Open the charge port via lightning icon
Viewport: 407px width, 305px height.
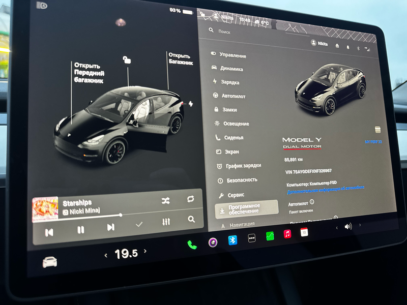pyautogui.click(x=191, y=104)
